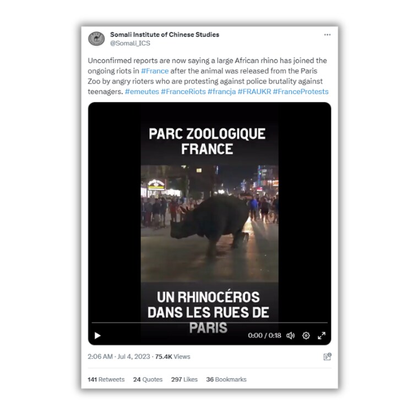Open the #FranceProtests hashtag
This screenshot has height=413, width=413.
[301, 91]
